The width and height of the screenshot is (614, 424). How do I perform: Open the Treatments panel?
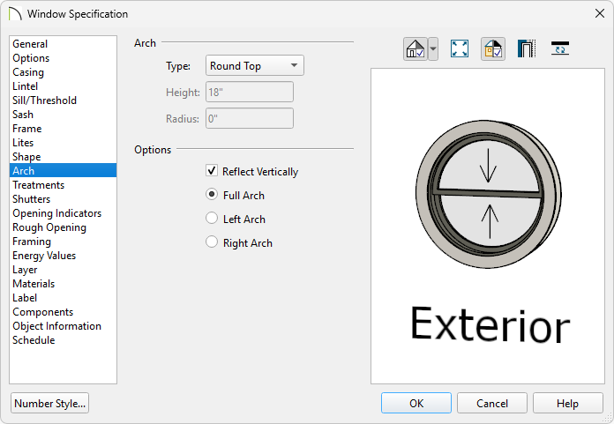pyautogui.click(x=63, y=184)
